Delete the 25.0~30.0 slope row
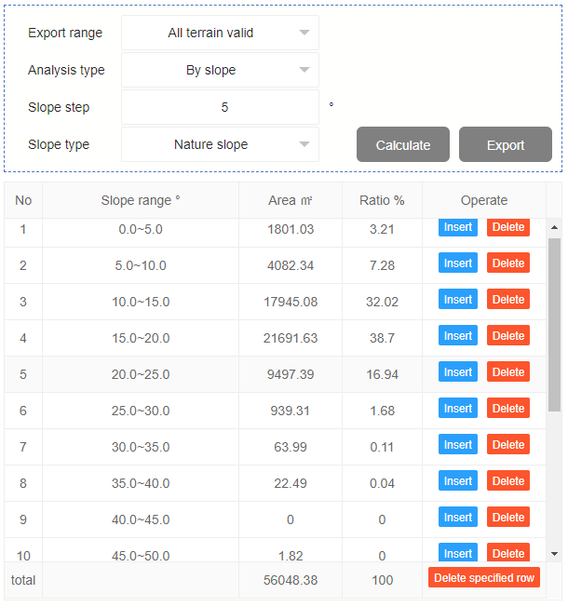The width and height of the screenshot is (568, 607). [508, 409]
